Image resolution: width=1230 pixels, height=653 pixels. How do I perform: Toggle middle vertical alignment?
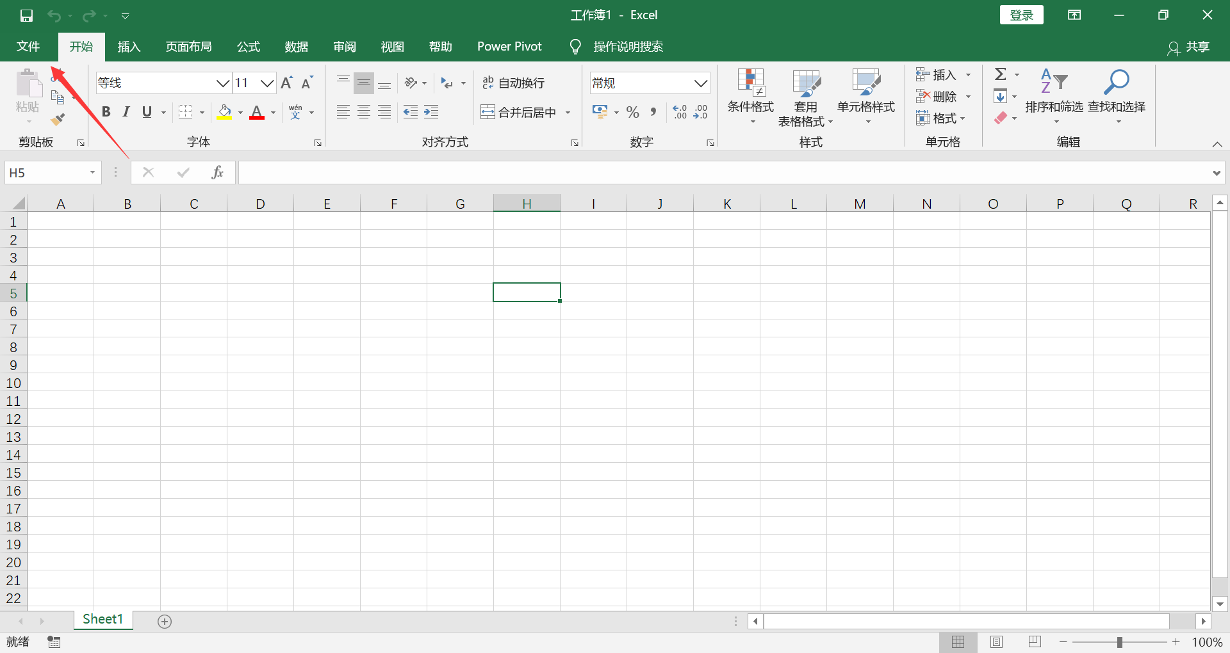364,83
